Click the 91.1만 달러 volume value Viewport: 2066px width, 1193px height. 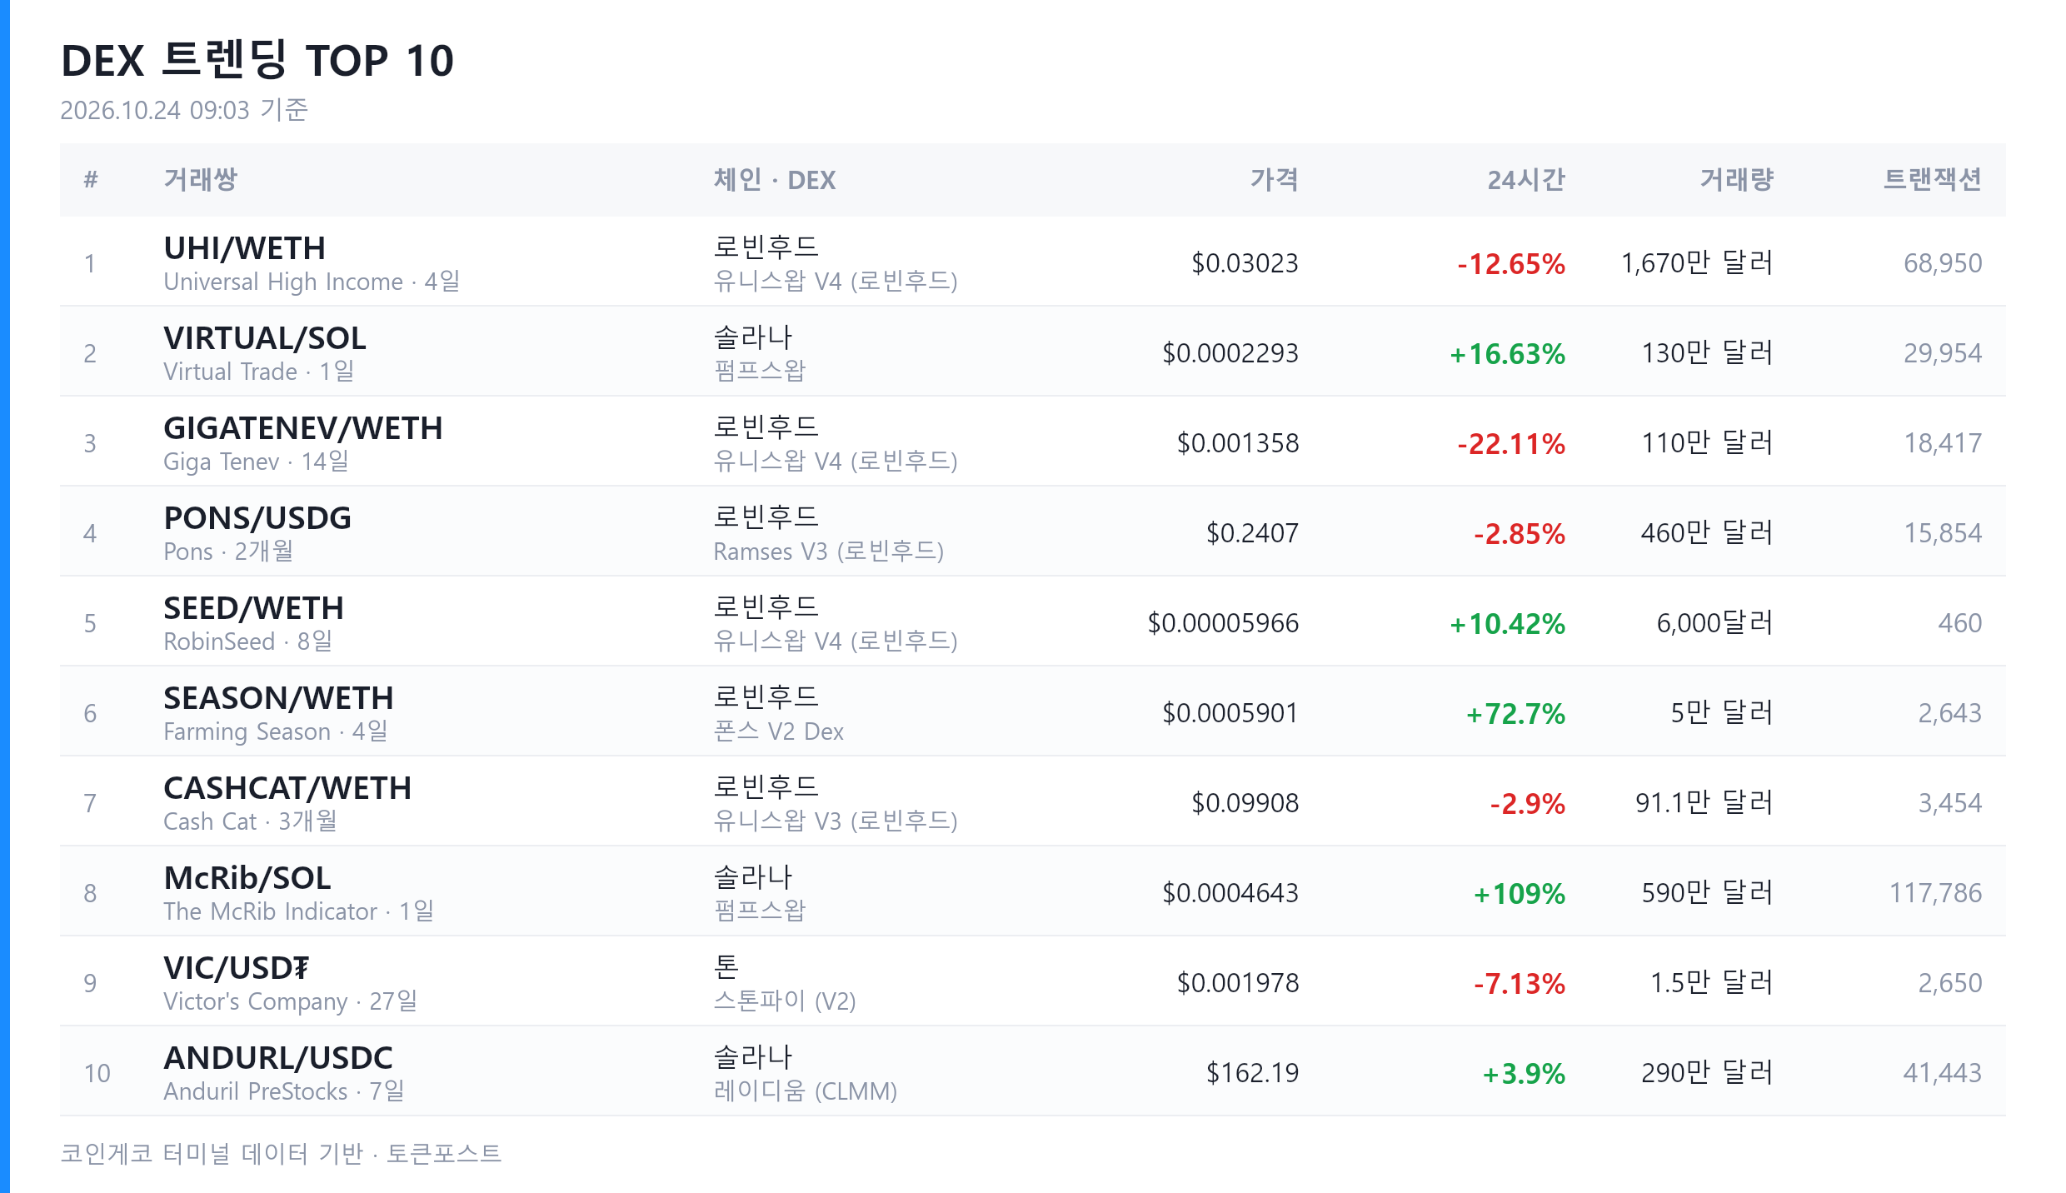coord(1704,803)
